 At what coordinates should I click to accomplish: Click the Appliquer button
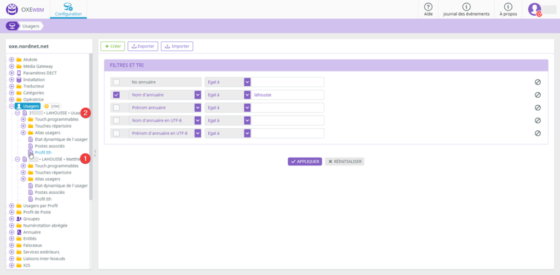304,162
